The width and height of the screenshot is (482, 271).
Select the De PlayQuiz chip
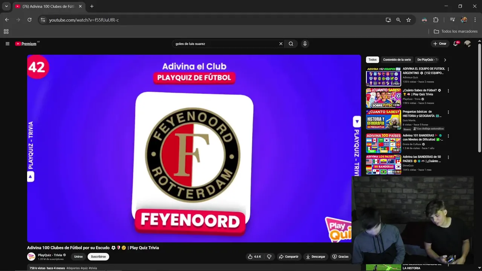tap(427, 59)
